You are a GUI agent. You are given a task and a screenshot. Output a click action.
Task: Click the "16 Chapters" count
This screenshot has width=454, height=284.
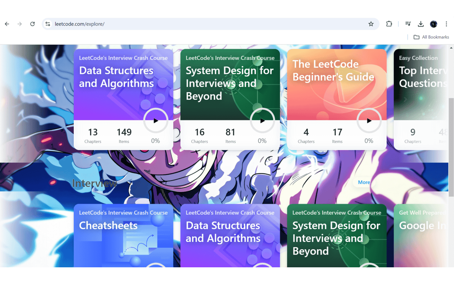200,136
